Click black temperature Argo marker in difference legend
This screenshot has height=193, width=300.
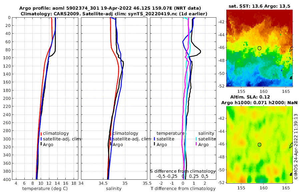[x=154, y=144]
